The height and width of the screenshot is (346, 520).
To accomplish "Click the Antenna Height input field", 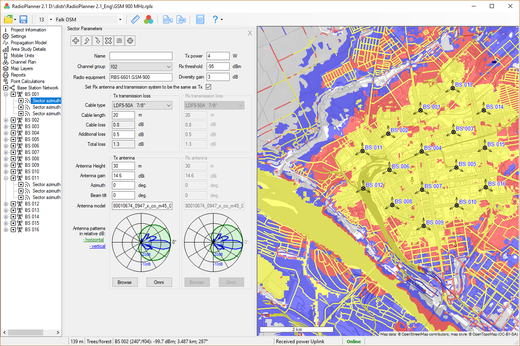I will [123, 166].
